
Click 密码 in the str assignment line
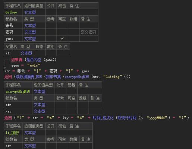coord(53,71)
